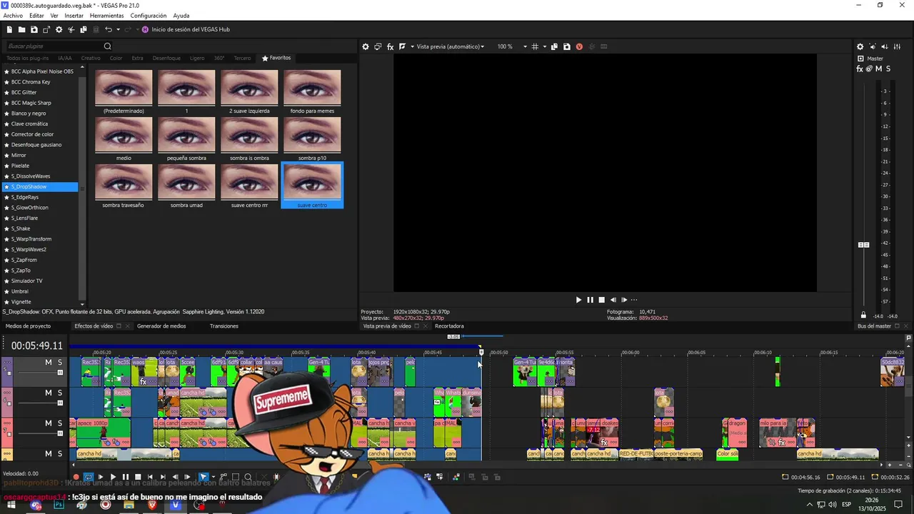Save the preview snapshot to a file
Image resolution: width=914 pixels, height=514 pixels.
(x=567, y=46)
